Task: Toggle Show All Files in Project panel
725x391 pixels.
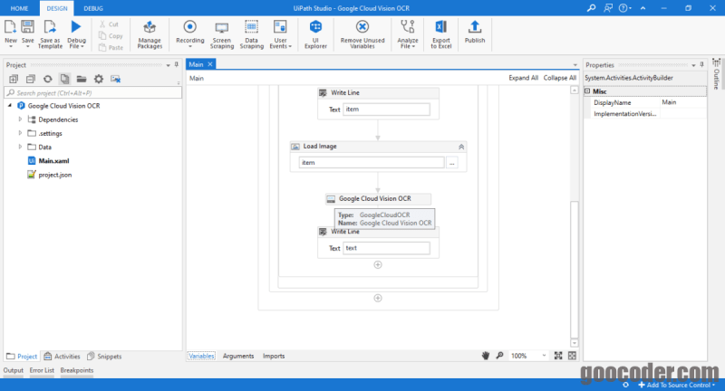Action: tap(64, 79)
